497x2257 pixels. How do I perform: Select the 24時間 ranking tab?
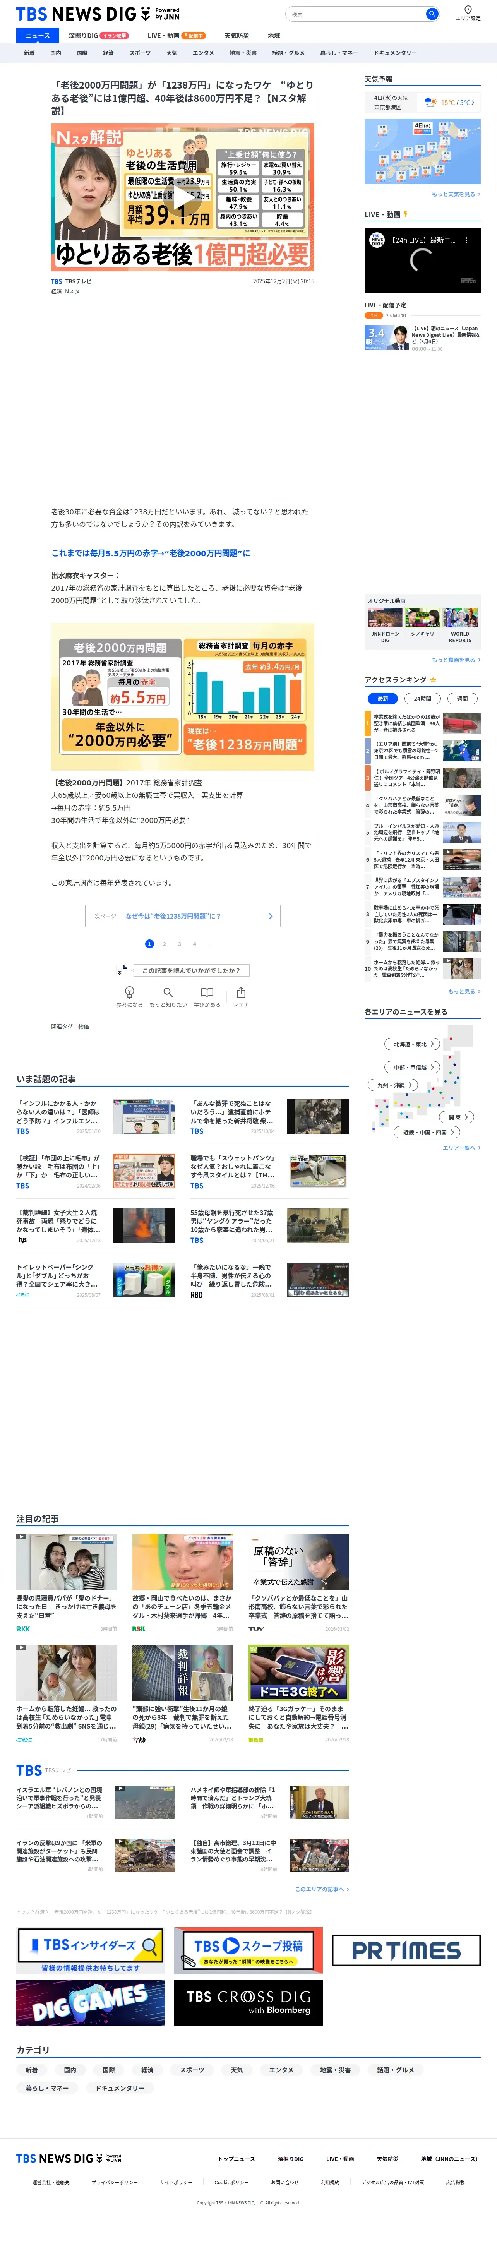(x=423, y=698)
